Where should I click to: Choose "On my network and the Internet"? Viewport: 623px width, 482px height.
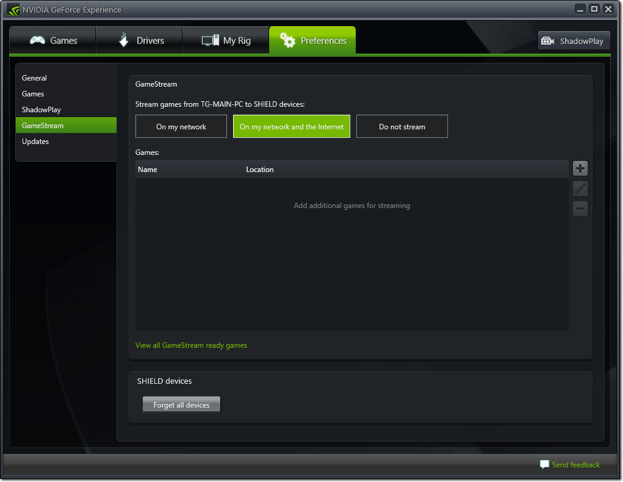pos(292,126)
